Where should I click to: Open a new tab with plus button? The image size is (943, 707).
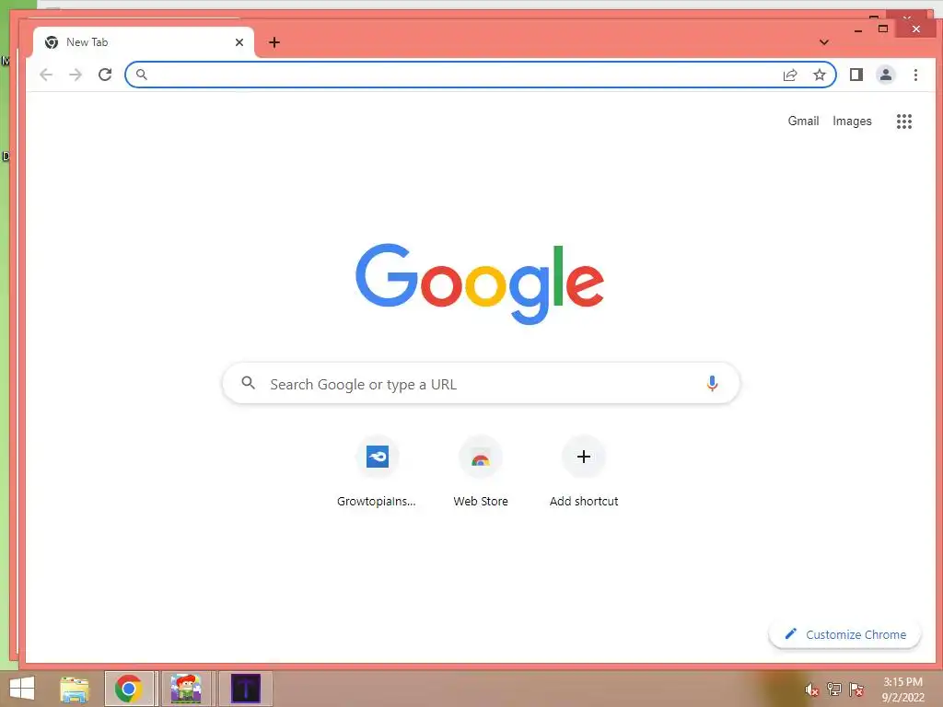point(274,42)
